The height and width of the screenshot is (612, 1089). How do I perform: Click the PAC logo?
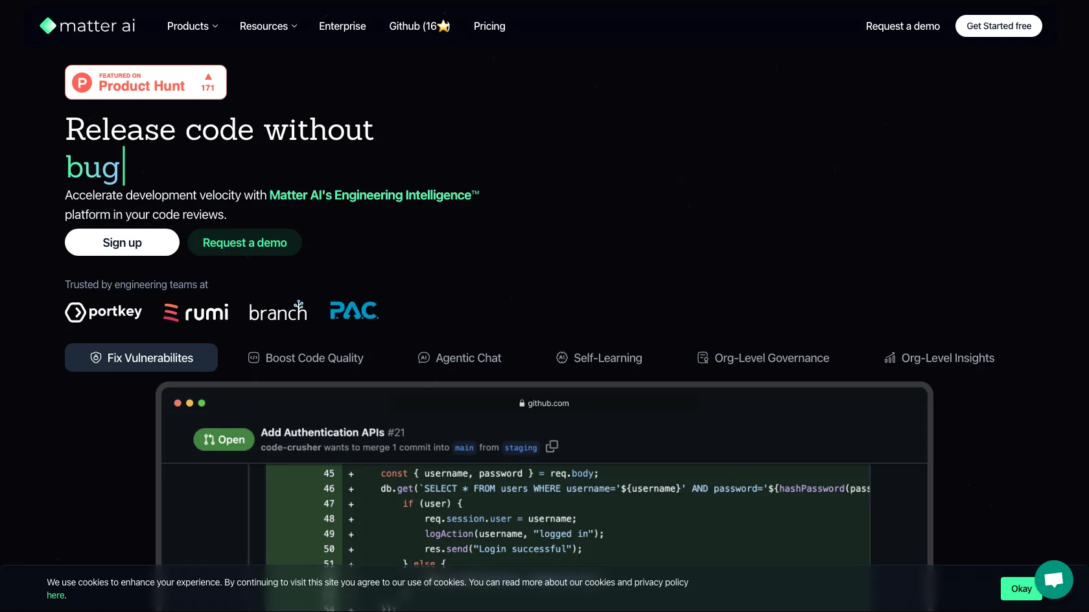354,311
